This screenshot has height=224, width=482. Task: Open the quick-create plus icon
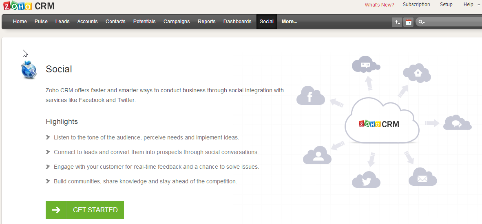[397, 22]
